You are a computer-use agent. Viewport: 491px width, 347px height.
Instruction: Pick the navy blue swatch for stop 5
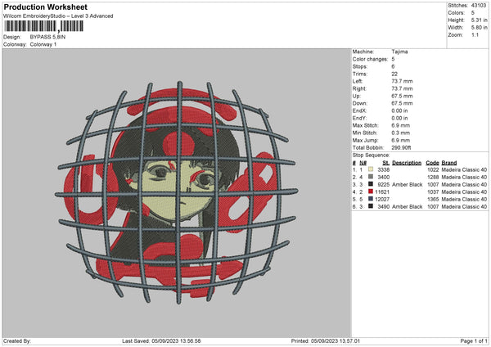click(371, 199)
